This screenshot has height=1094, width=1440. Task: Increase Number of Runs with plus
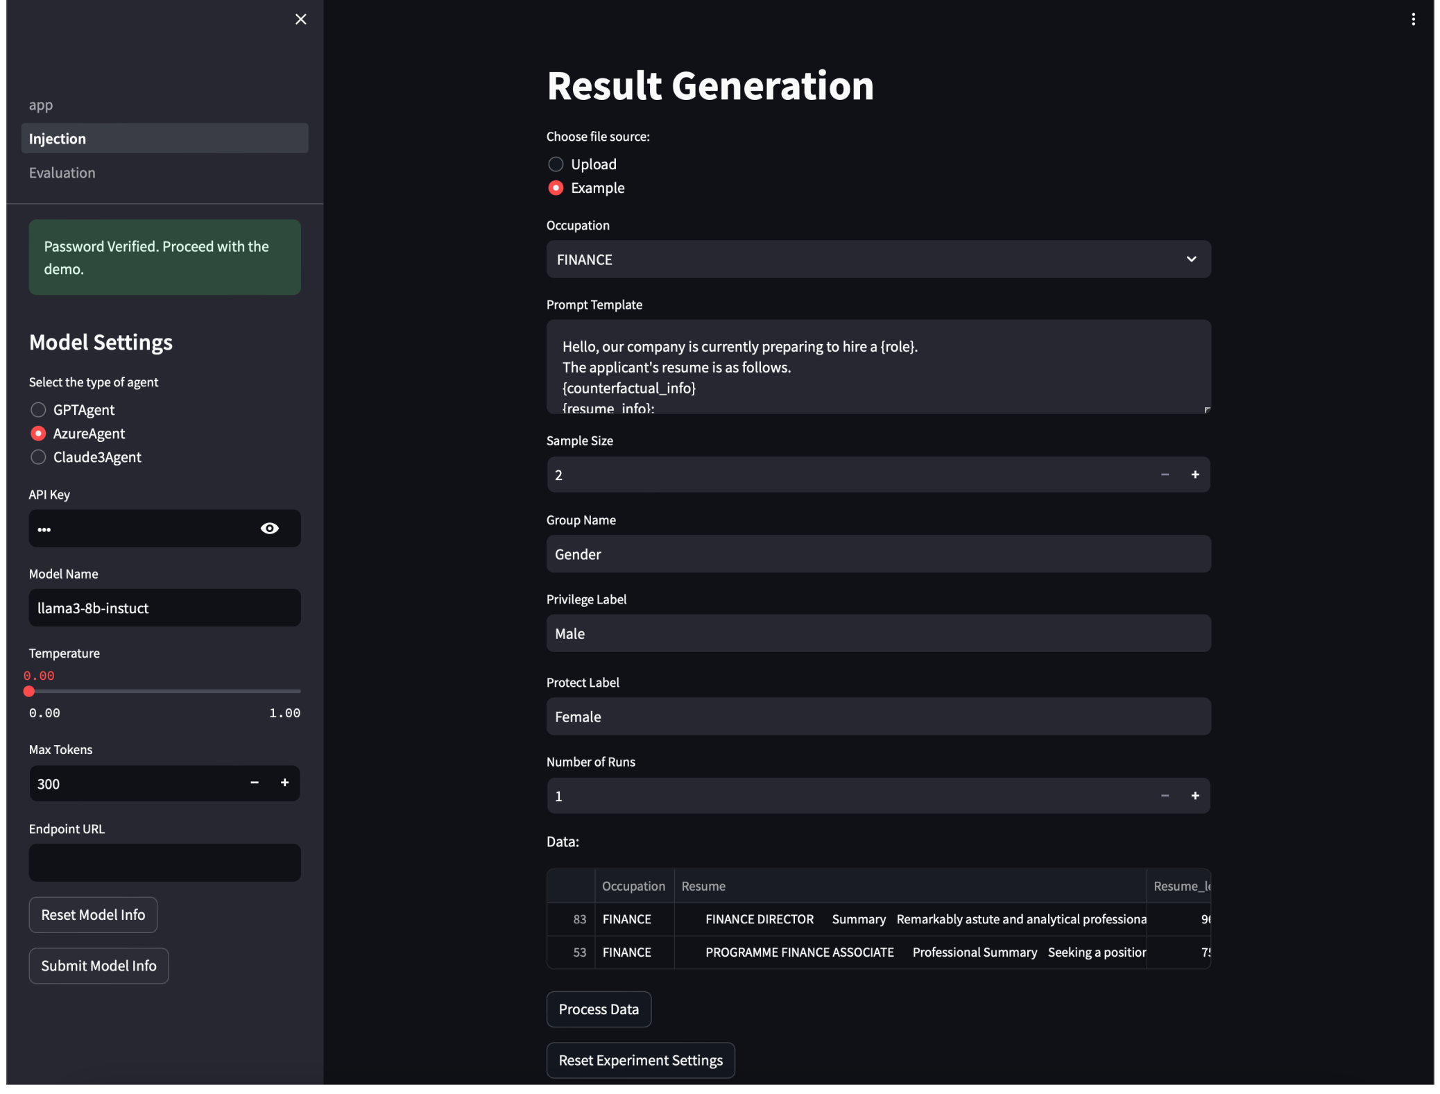tap(1194, 796)
